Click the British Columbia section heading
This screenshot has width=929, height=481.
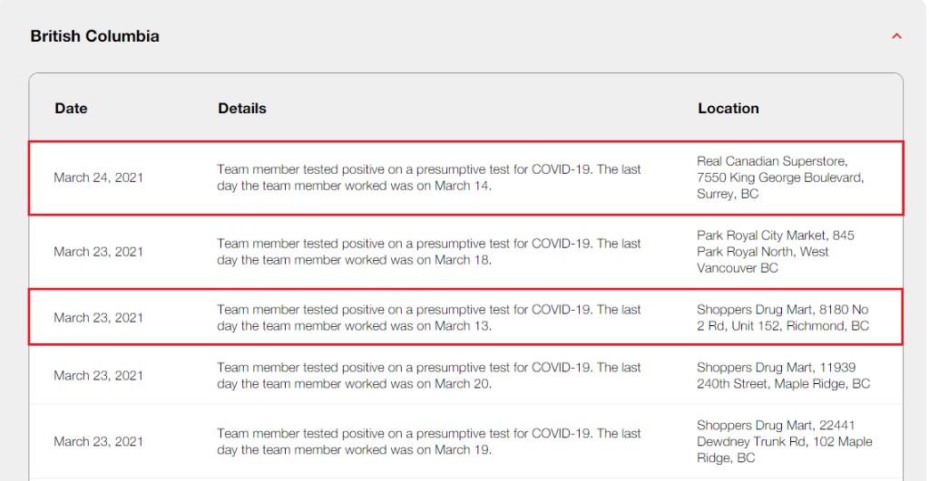[x=95, y=36]
